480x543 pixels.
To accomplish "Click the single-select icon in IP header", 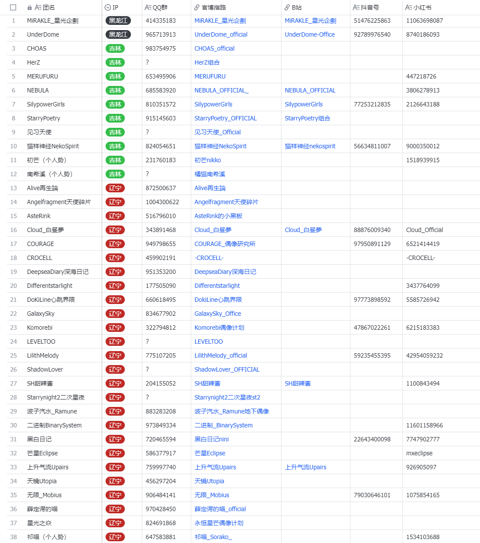I will tap(108, 7).
